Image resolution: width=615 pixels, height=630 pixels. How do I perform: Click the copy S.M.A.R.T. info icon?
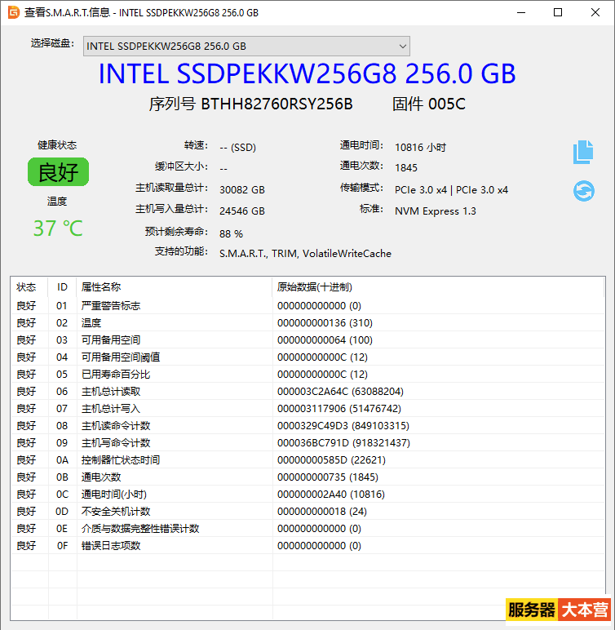point(582,152)
